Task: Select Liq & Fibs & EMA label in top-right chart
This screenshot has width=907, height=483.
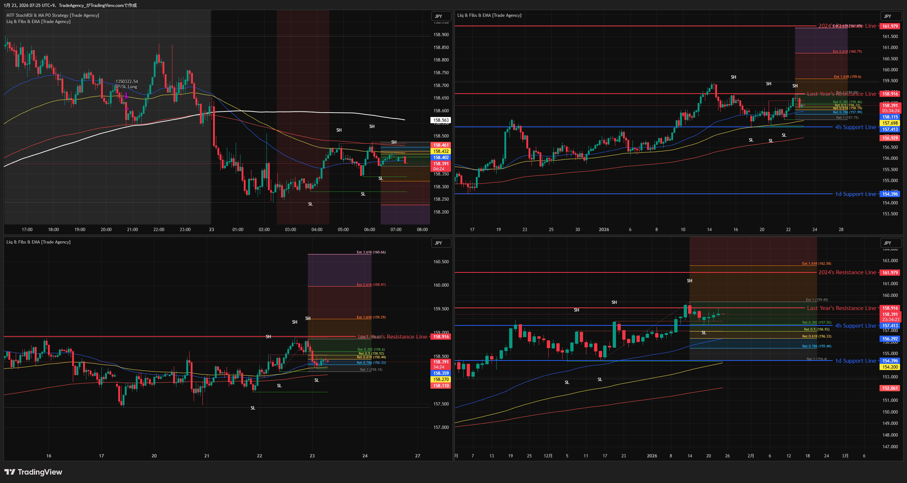Action: 489,15
